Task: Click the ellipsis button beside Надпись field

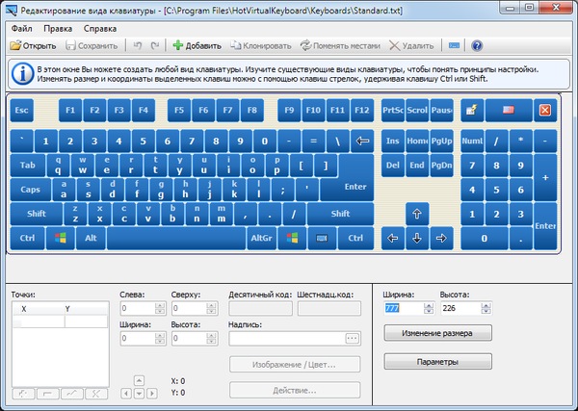Action: click(352, 338)
